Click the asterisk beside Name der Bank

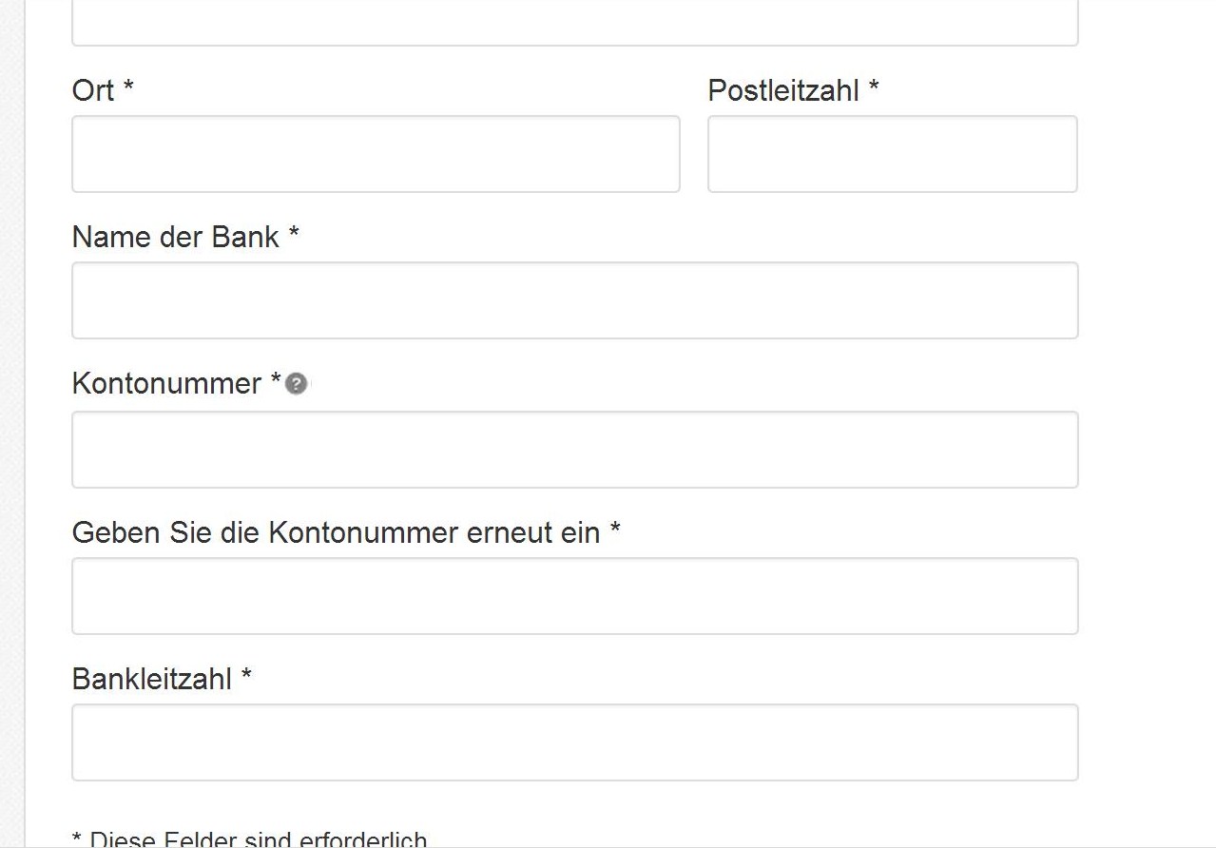pos(294,235)
